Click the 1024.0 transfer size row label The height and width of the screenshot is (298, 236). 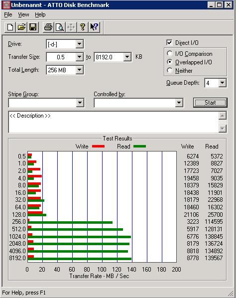[17, 236]
